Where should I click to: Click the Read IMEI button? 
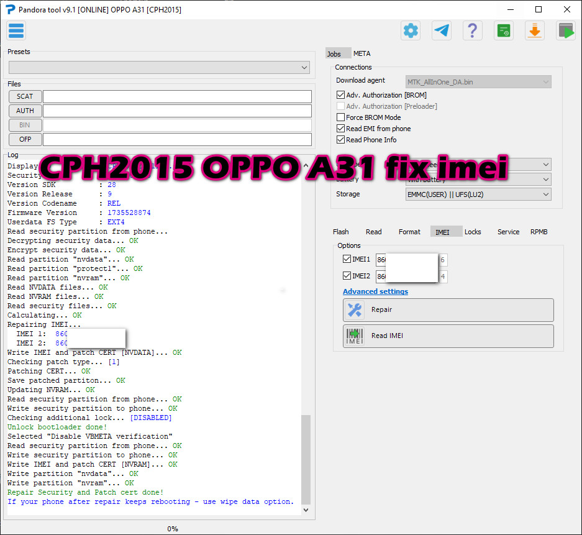448,336
